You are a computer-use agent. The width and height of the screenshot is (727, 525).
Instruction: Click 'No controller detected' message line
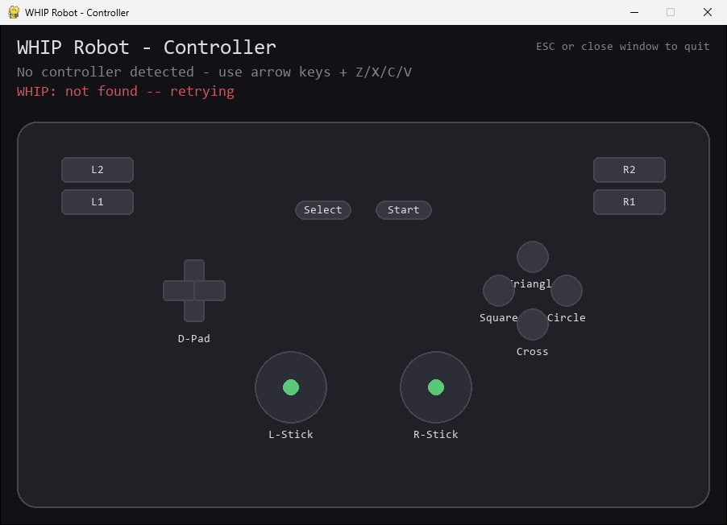[x=214, y=72]
